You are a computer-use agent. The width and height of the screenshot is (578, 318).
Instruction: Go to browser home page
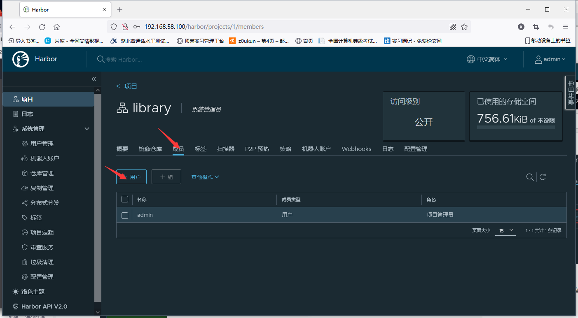tap(57, 27)
